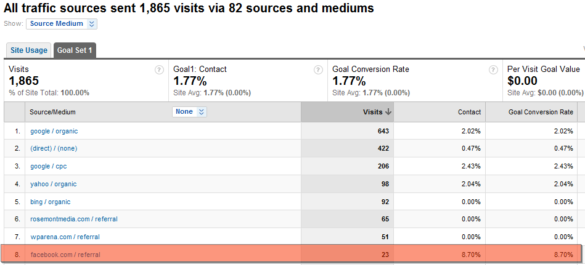Screen dimensions: 585x265
Task: Open rosemontmedia.com / referral link
Action: (x=74, y=220)
